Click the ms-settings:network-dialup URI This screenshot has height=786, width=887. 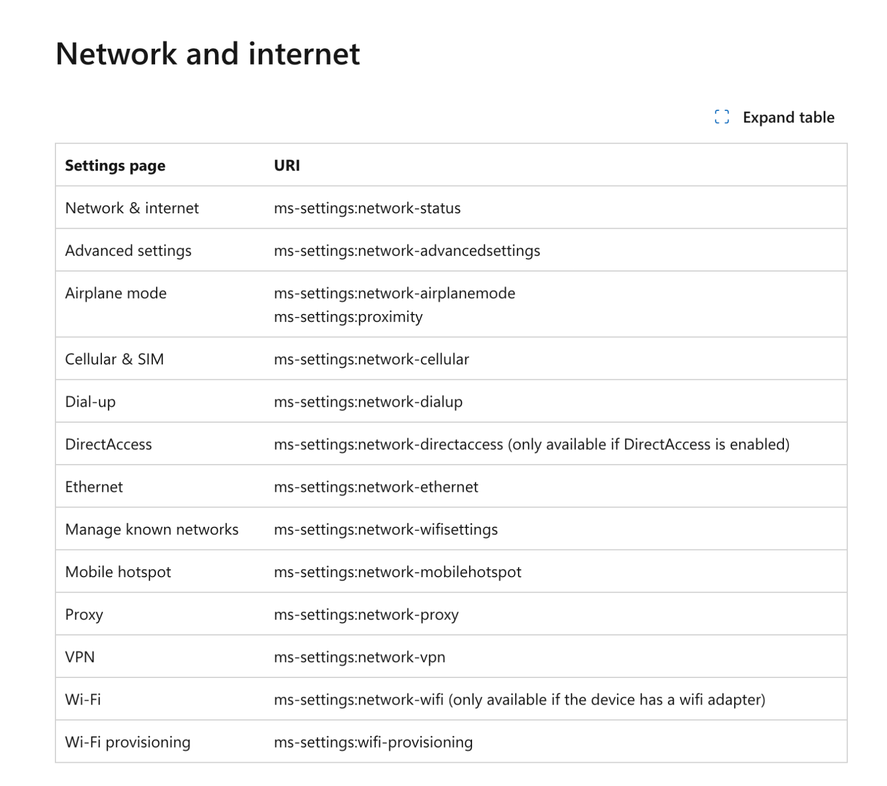point(368,402)
